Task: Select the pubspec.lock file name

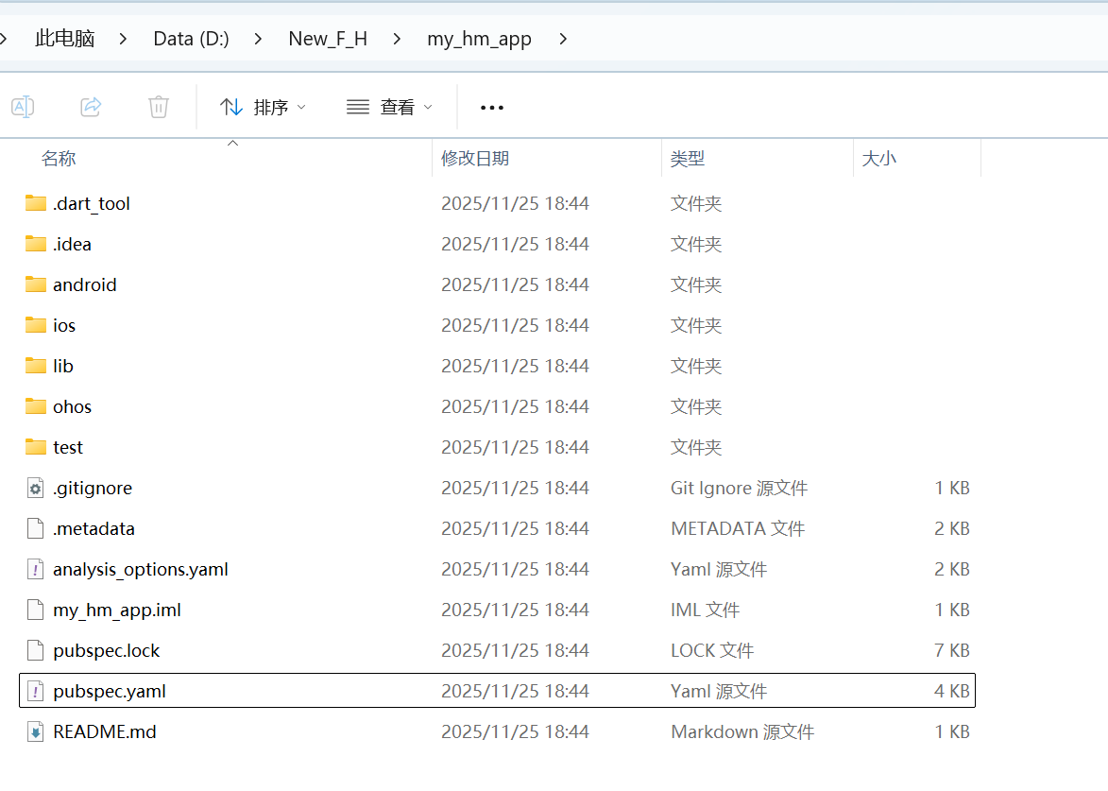Action: coord(106,650)
